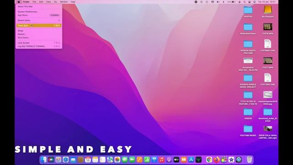
Task: Open the File menu
Action: pyautogui.click(x=34, y=2)
